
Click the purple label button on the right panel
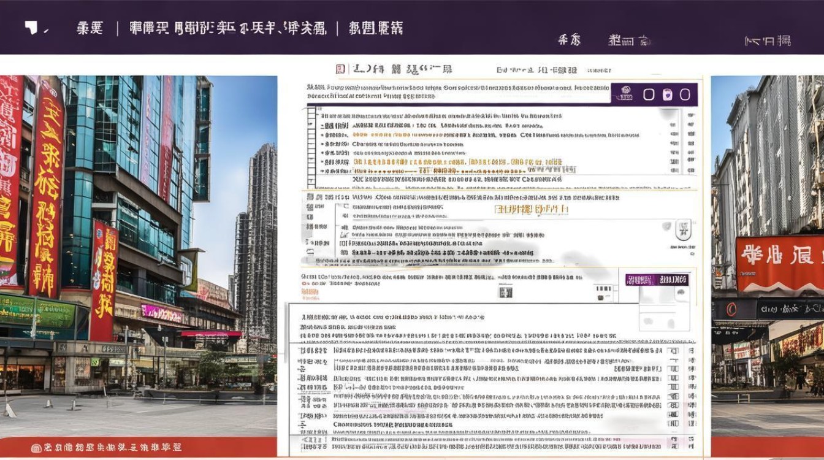pos(657,280)
